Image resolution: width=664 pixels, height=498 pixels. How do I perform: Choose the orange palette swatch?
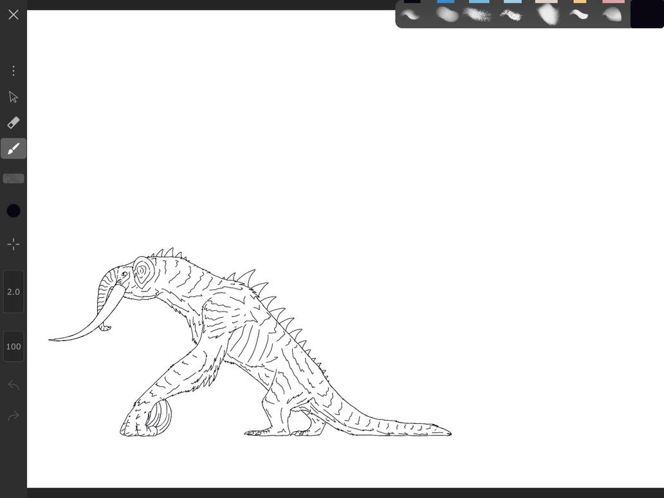point(580,2)
